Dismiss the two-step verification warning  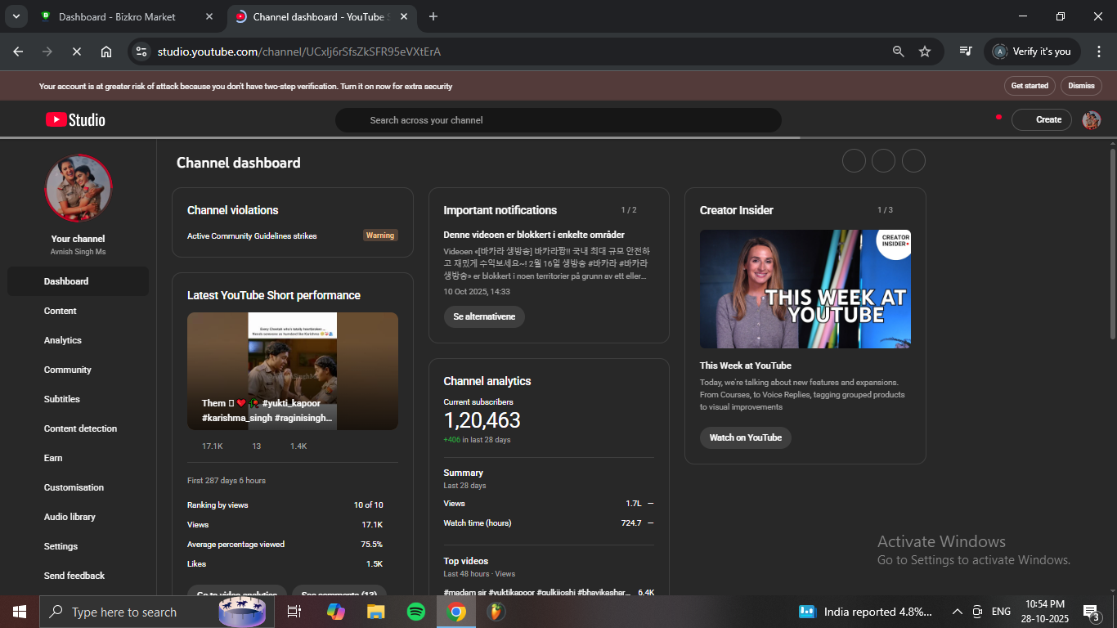pyautogui.click(x=1081, y=86)
